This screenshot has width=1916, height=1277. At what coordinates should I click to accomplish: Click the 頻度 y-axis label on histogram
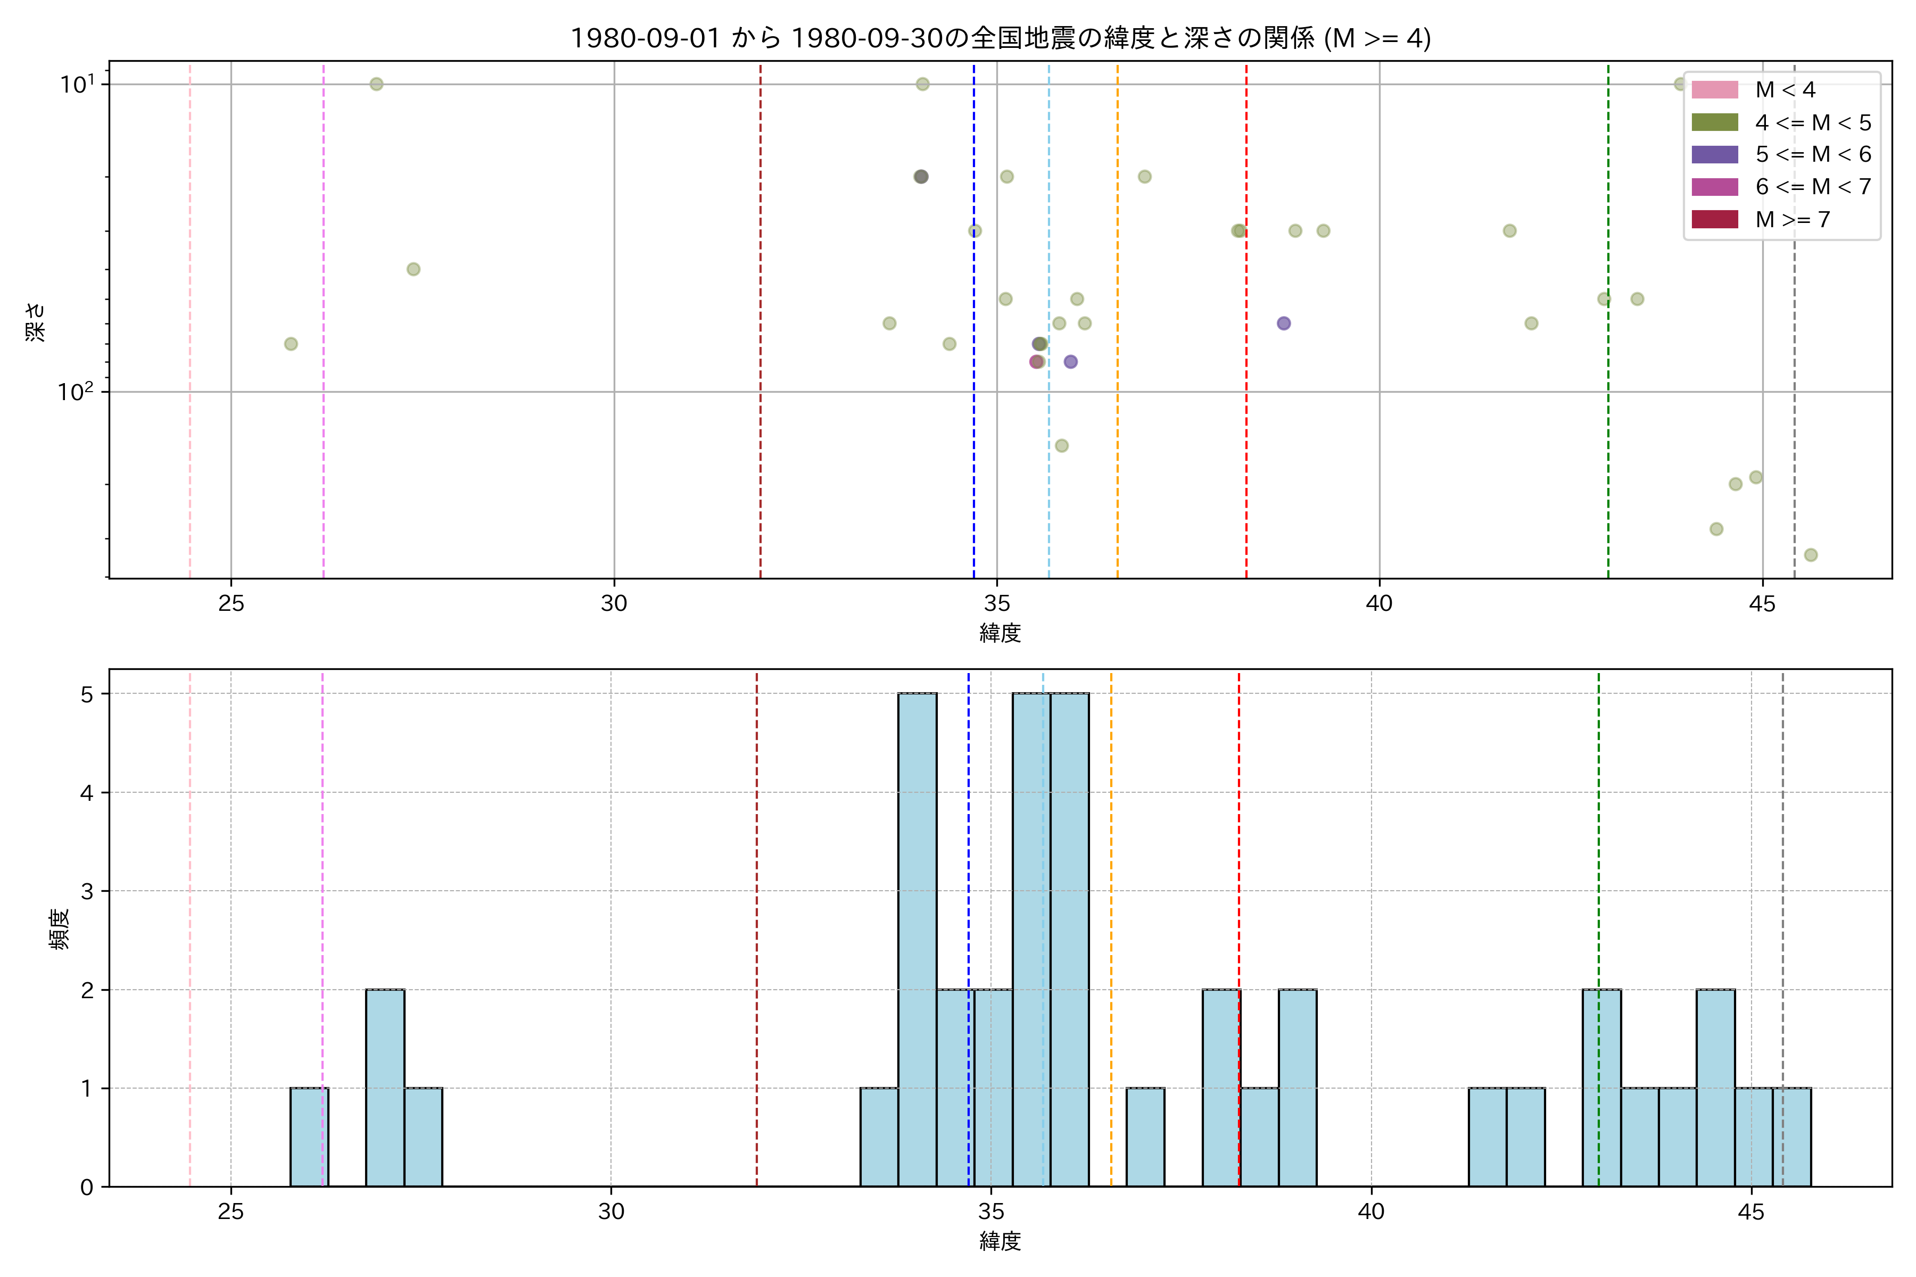tap(60, 929)
